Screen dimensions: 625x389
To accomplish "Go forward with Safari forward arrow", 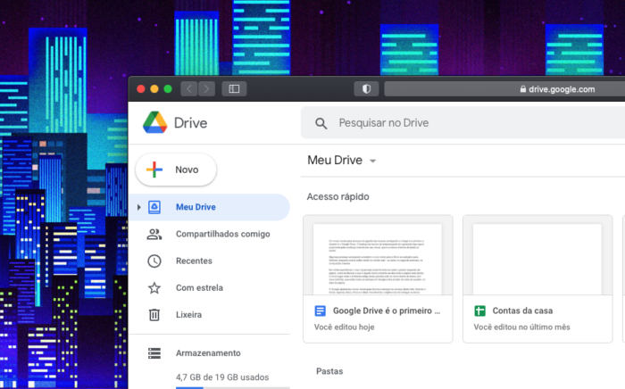I will point(206,89).
